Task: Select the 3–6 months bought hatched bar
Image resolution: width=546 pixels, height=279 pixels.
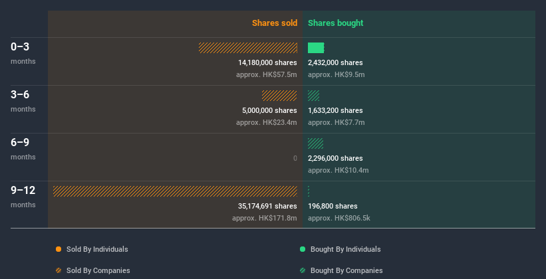Action: click(x=313, y=96)
